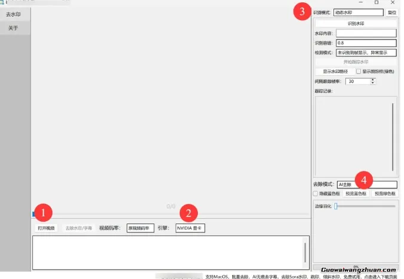The width and height of the screenshot is (404, 279).
Task: Minimize the watermark remover window
Action: pos(360,2)
